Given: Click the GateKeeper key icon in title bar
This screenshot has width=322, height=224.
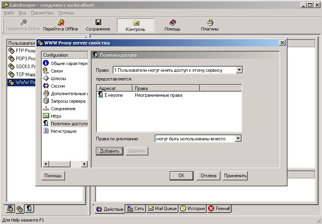Looking at the screenshot, I should (5, 5).
